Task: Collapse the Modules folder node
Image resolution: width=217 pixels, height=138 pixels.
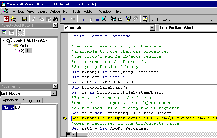Action: 10,46
